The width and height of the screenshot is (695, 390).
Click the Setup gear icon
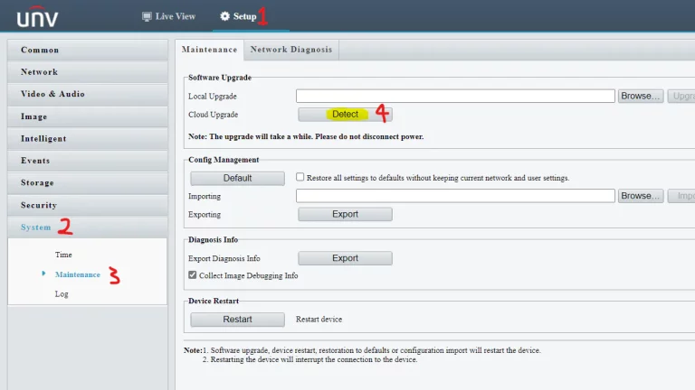[x=225, y=16]
